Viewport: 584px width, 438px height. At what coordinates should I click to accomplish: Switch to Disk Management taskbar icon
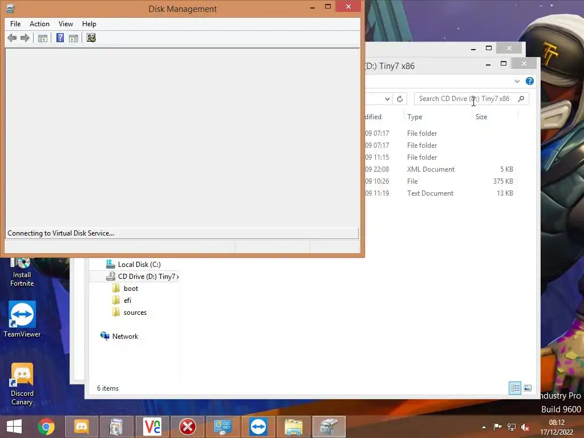pyautogui.click(x=329, y=427)
